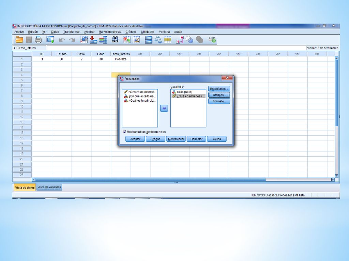Go to variable icon with red arrow
Screen dimensions: 349x261
point(93,40)
